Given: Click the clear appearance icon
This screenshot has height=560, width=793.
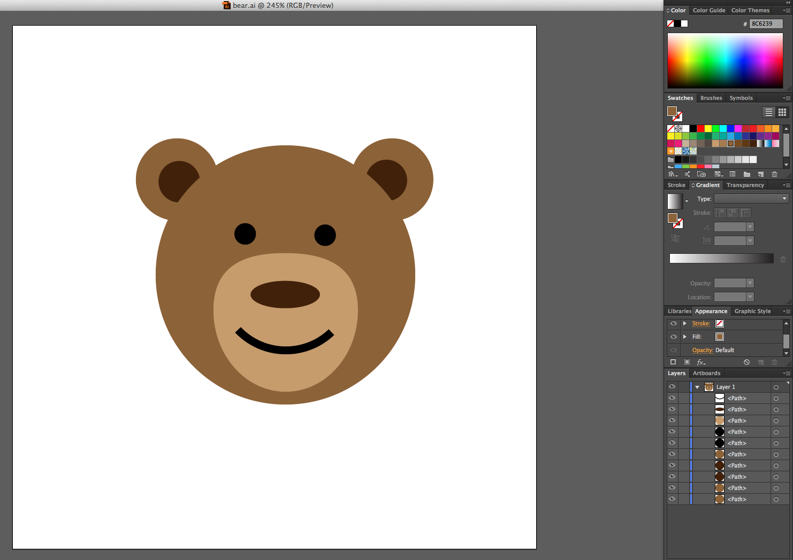Looking at the screenshot, I should tap(746, 362).
